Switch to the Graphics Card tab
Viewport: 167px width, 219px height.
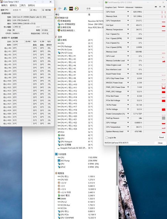tap(111, 7)
